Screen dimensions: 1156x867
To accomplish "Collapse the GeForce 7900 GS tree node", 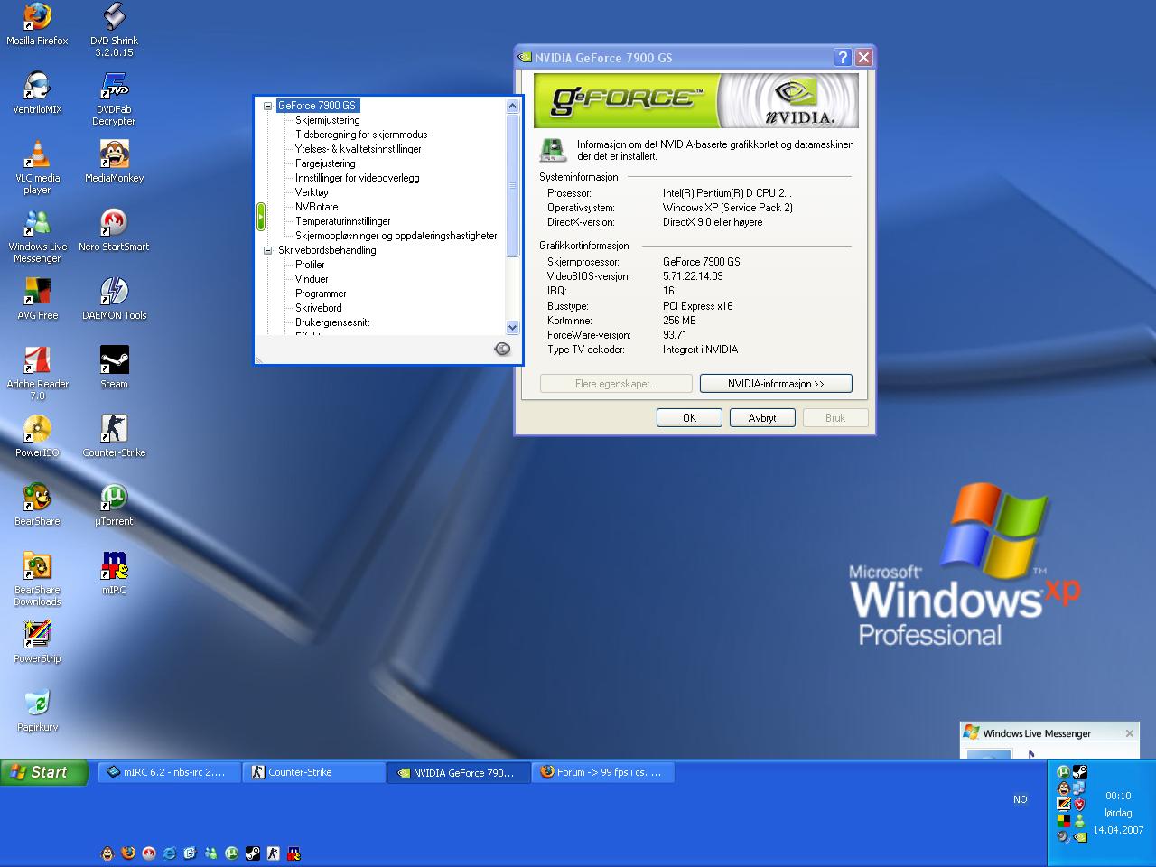I will [x=268, y=106].
